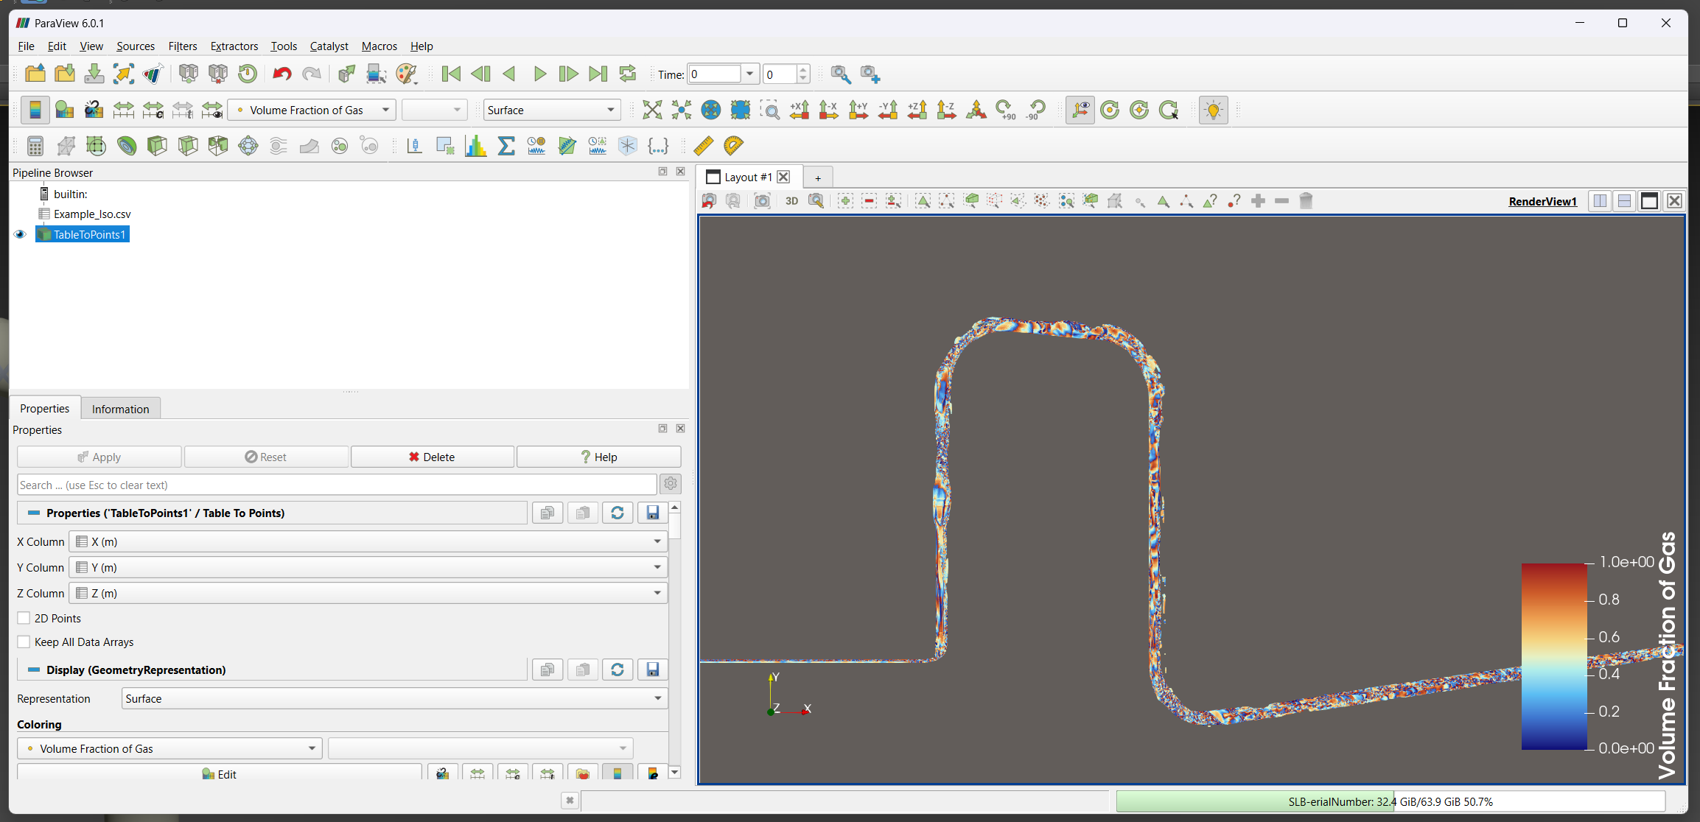1700x822 pixels.
Task: Switch to the Information tab
Action: (120, 409)
